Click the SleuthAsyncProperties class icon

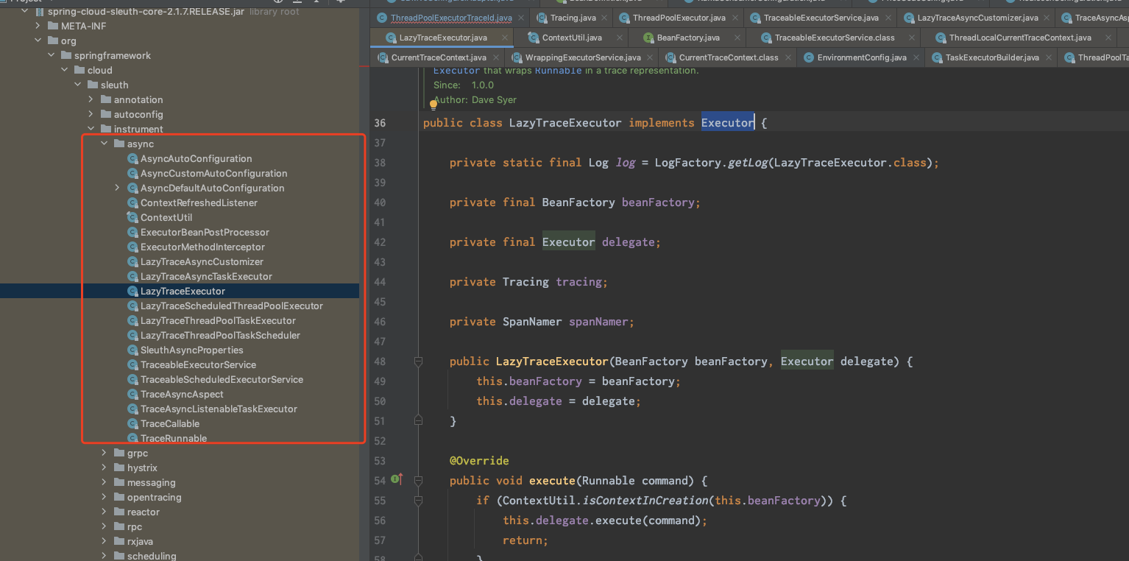132,350
